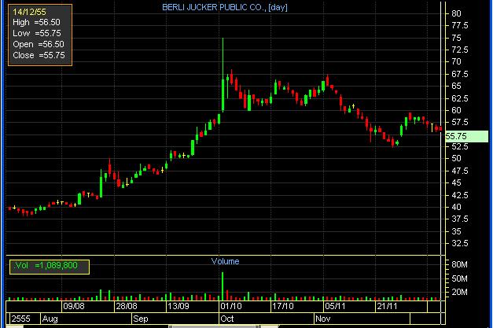Image resolution: width=493 pixels, height=328 pixels.
Task: Click the High =56.50 value
Action: pos(36,22)
